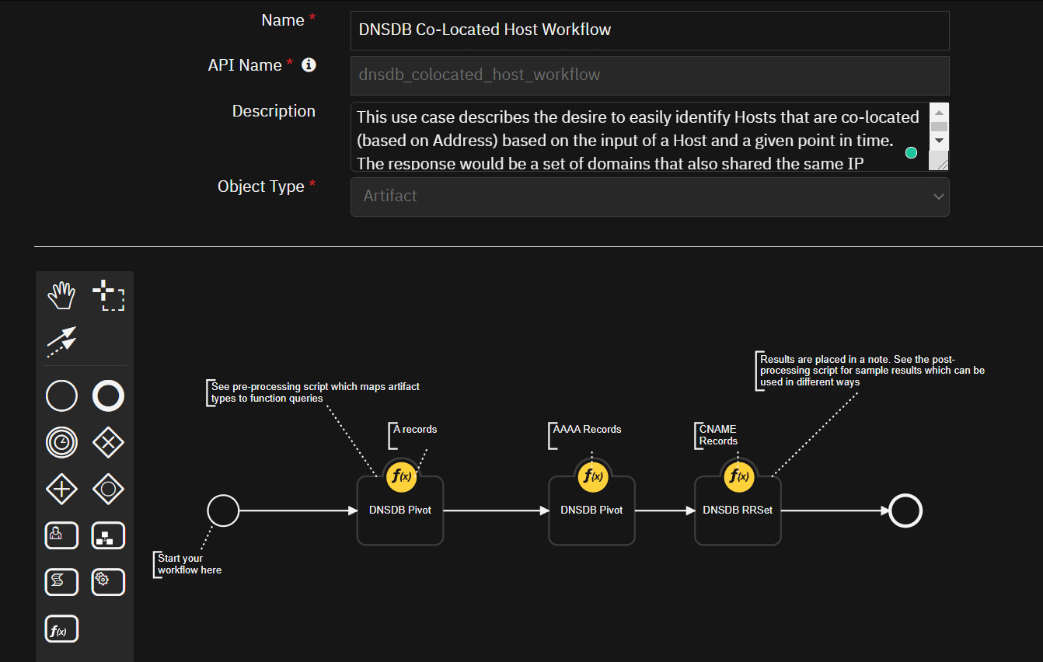Click Description scrollbar down arrow
1043x662 pixels.
(x=939, y=141)
